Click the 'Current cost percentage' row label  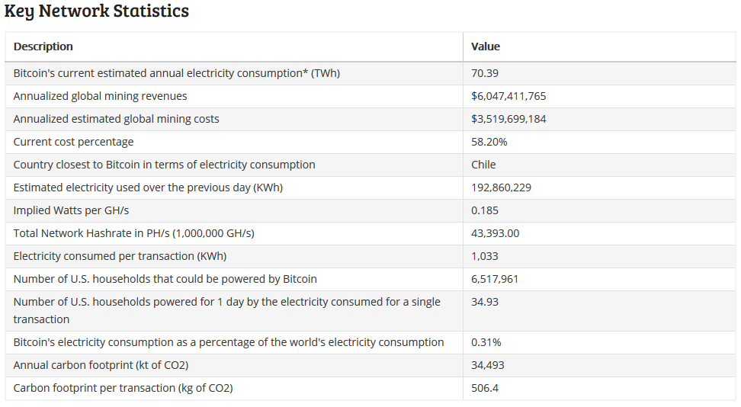tap(73, 142)
